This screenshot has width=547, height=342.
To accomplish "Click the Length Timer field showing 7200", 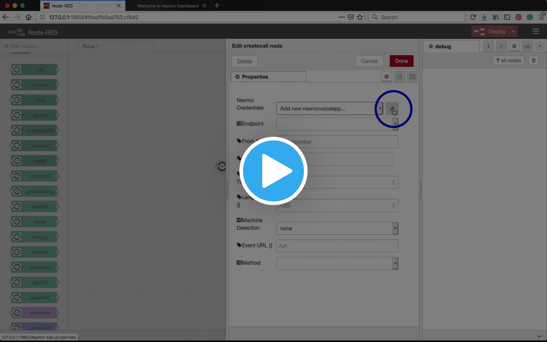I will (337, 205).
